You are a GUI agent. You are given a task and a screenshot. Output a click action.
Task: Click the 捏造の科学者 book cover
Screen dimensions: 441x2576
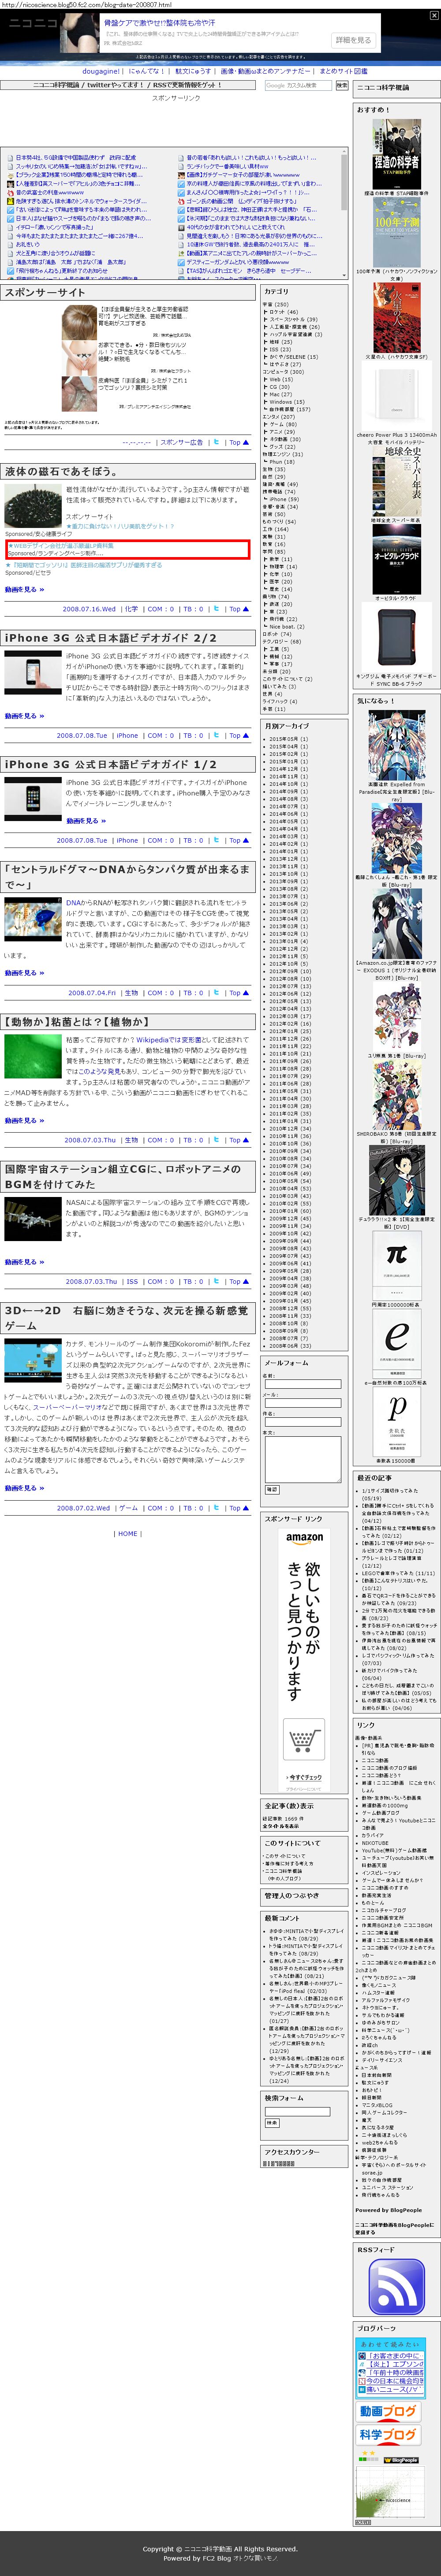pos(397,153)
